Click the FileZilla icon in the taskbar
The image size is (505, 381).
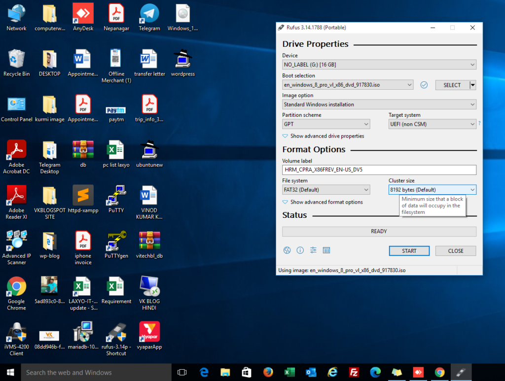coord(353,372)
